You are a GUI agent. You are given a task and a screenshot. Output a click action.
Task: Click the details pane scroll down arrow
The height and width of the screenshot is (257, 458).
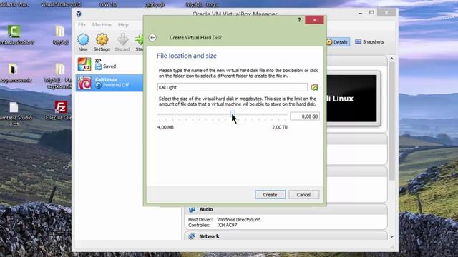coord(391,236)
